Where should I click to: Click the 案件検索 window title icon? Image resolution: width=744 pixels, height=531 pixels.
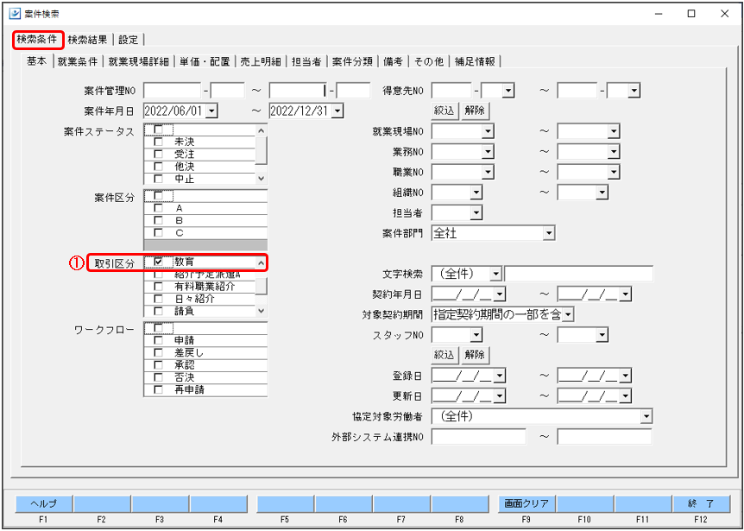click(x=16, y=13)
